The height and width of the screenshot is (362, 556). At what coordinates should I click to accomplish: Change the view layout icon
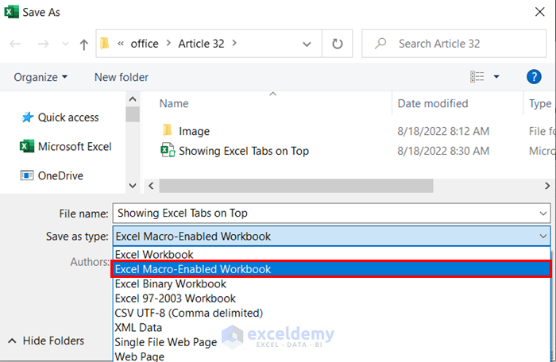tap(477, 76)
